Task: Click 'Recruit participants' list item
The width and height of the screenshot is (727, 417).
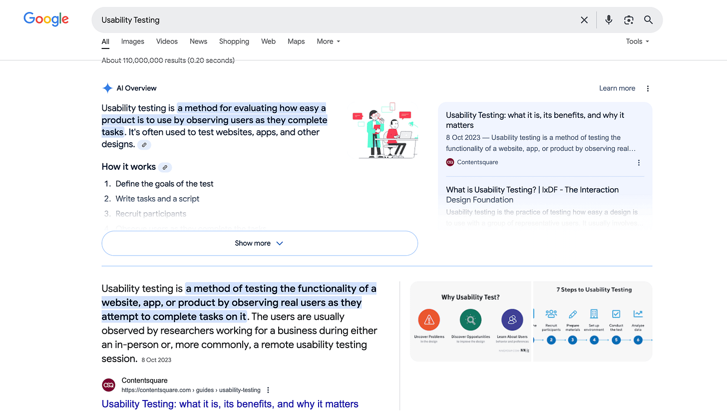Action: click(151, 214)
